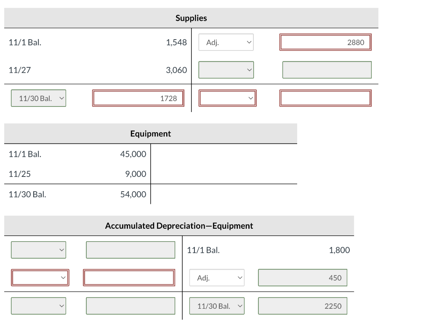Click the red-outlined blank amount field in Accumulated Depreciation
The image size is (431, 326).
(x=129, y=278)
